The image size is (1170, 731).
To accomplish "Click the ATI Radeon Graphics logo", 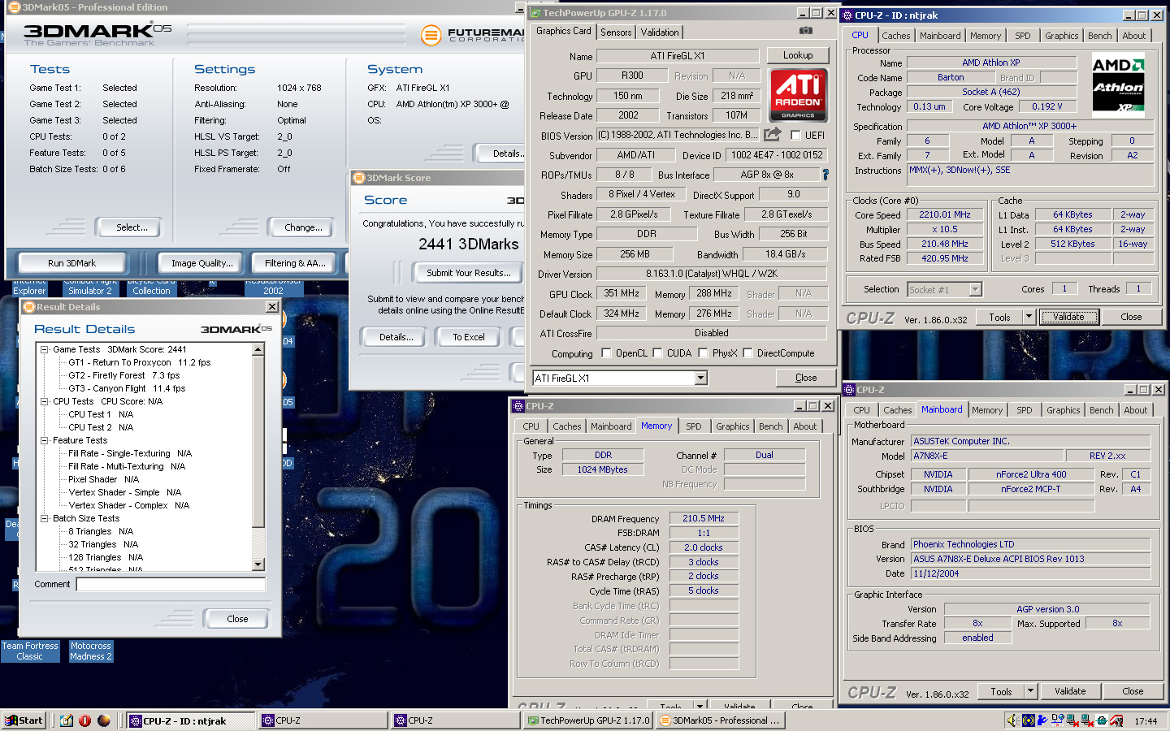I will pos(798,95).
